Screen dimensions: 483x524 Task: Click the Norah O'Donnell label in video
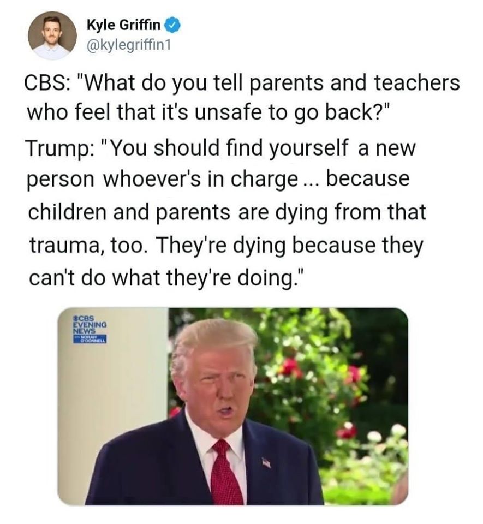tap(90, 338)
